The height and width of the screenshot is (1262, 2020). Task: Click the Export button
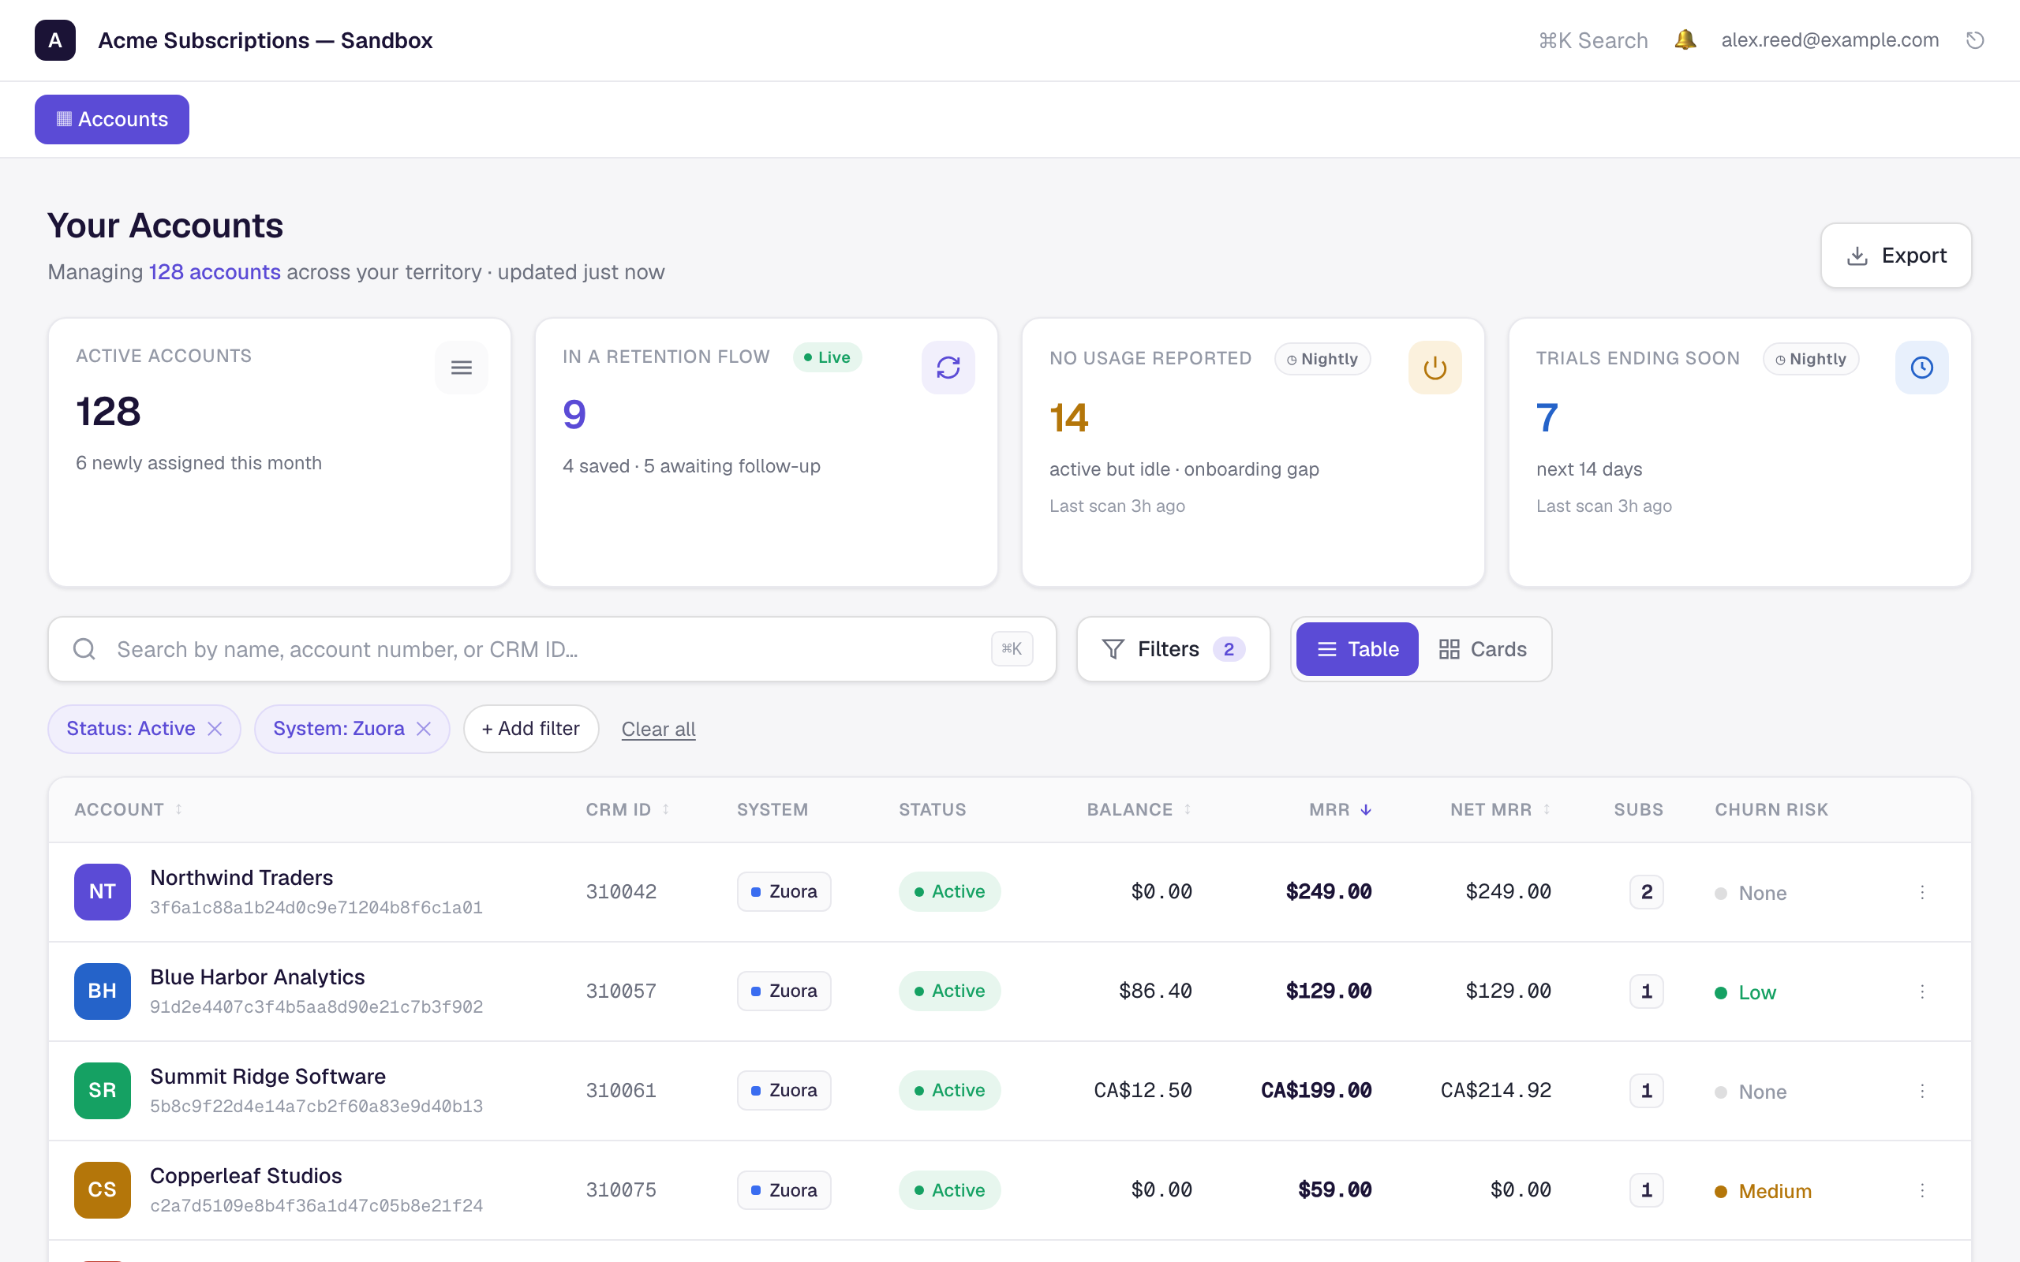(x=1896, y=256)
